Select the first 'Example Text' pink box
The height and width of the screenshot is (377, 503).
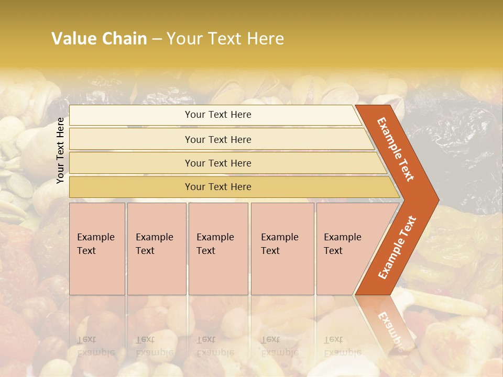pyautogui.click(x=97, y=249)
